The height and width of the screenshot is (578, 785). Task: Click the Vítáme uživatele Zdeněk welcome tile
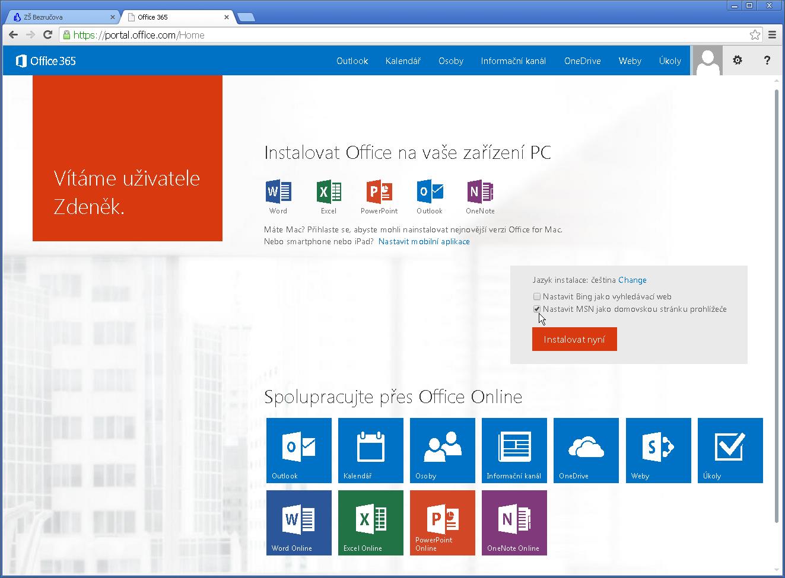click(x=128, y=158)
